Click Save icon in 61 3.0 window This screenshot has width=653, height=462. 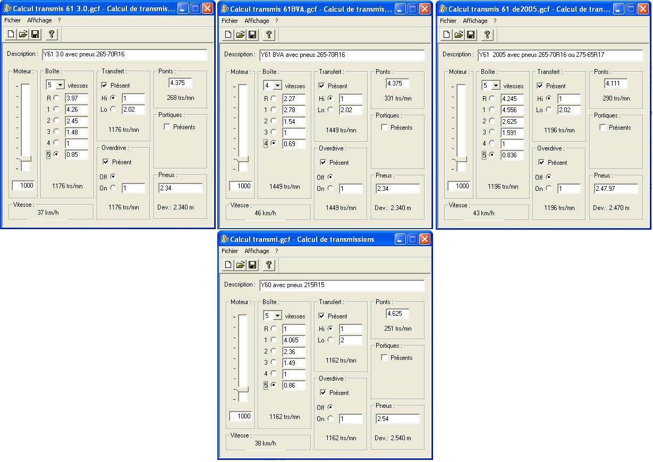35,34
